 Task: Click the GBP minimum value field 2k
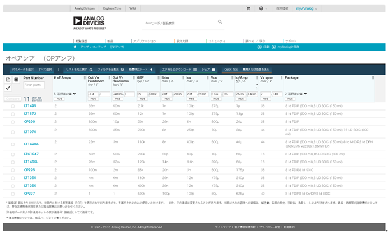(x=142, y=94)
